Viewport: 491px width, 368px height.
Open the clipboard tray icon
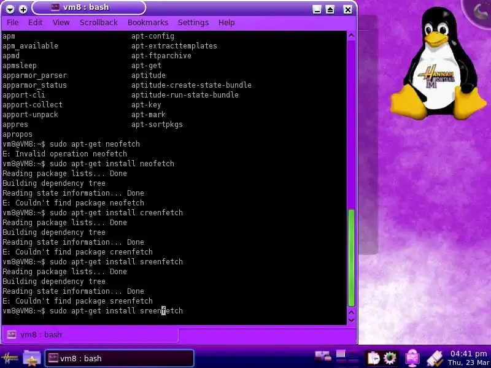point(373,358)
